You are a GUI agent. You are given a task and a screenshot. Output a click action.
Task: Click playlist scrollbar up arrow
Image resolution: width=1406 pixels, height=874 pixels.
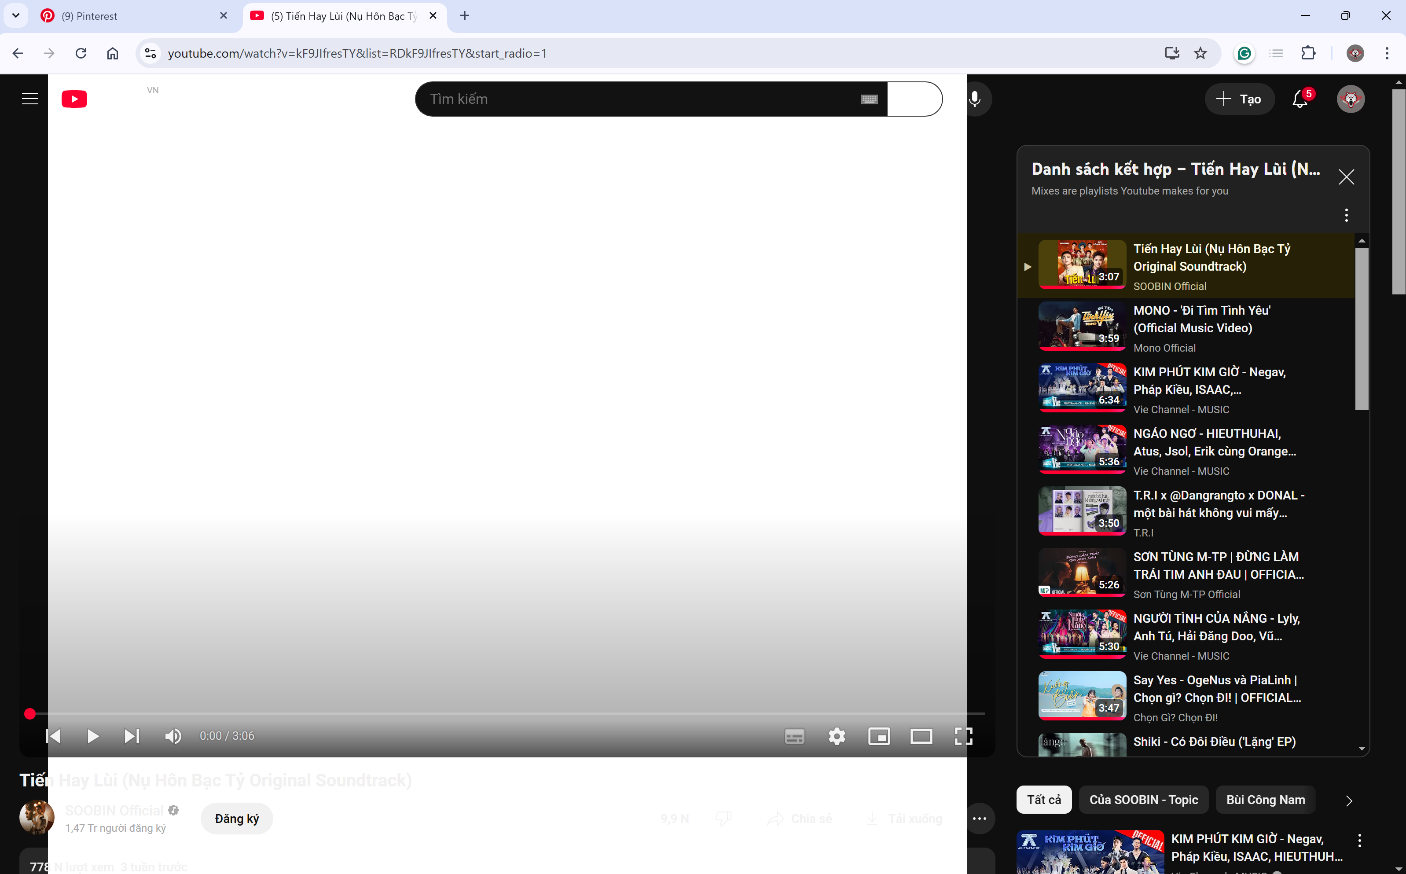(x=1362, y=240)
